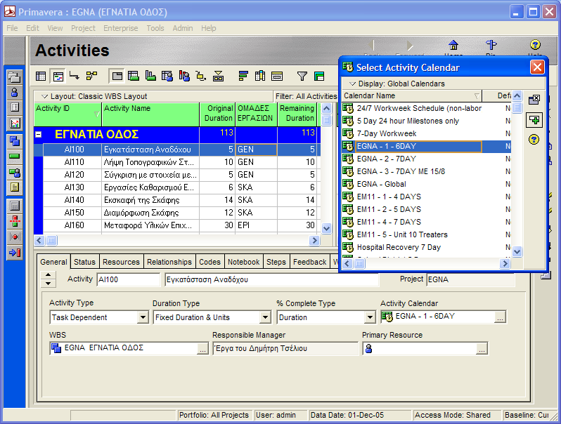561x424 pixels.
Task: Open the Trace Logic view
Action: click(201, 76)
